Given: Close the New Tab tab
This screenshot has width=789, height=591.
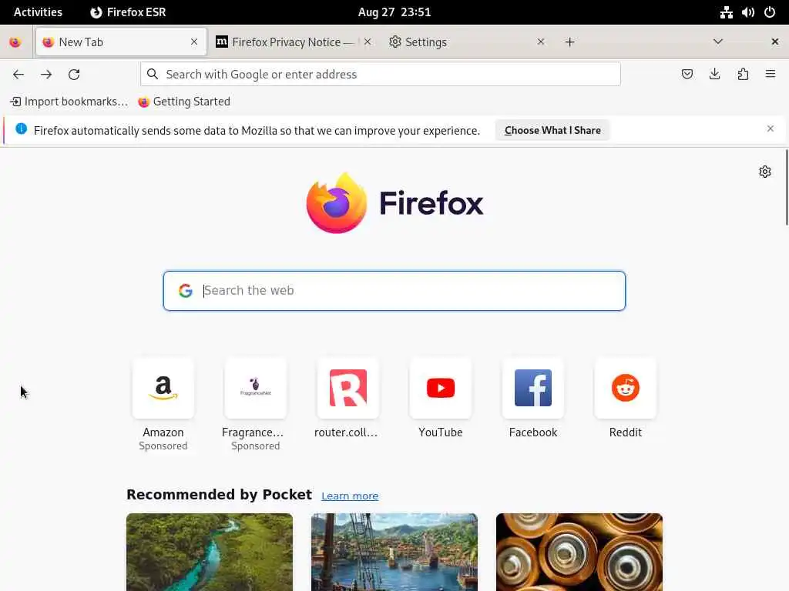Looking at the screenshot, I should click(x=194, y=42).
